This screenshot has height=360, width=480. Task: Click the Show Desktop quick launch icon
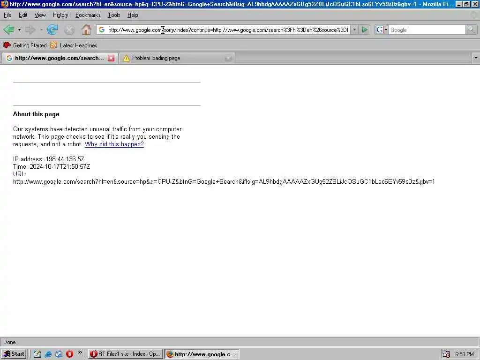59,354
